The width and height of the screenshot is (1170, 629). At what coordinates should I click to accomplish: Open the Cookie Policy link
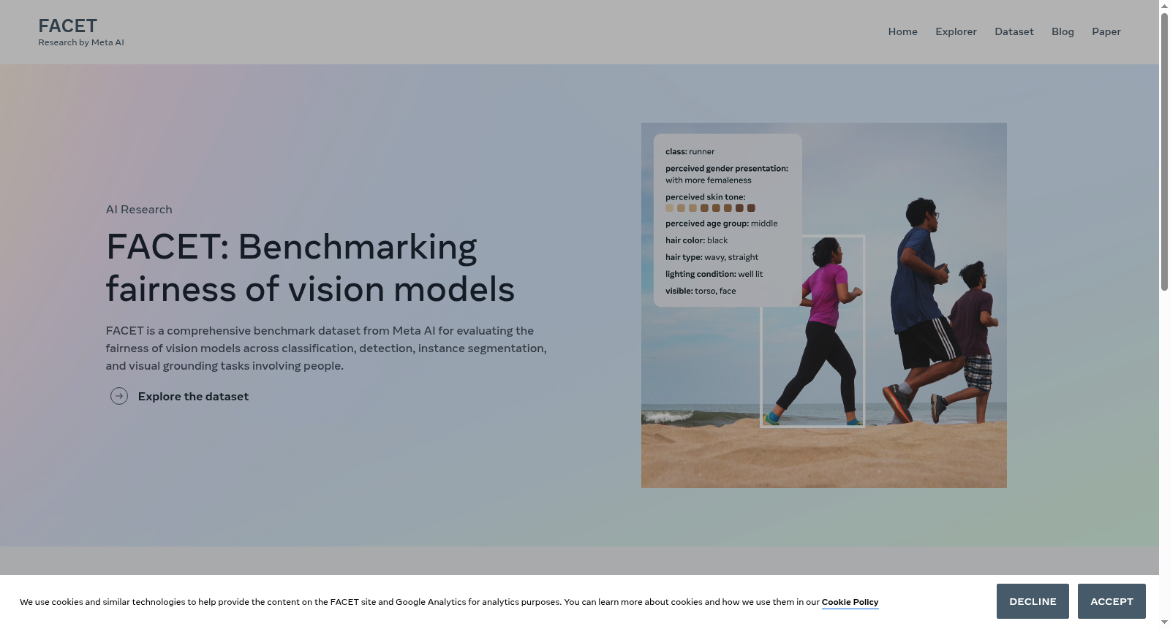pos(850,602)
